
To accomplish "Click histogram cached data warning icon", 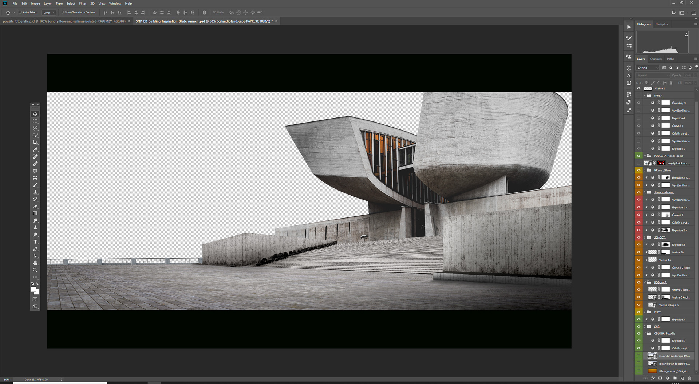I will coord(686,35).
